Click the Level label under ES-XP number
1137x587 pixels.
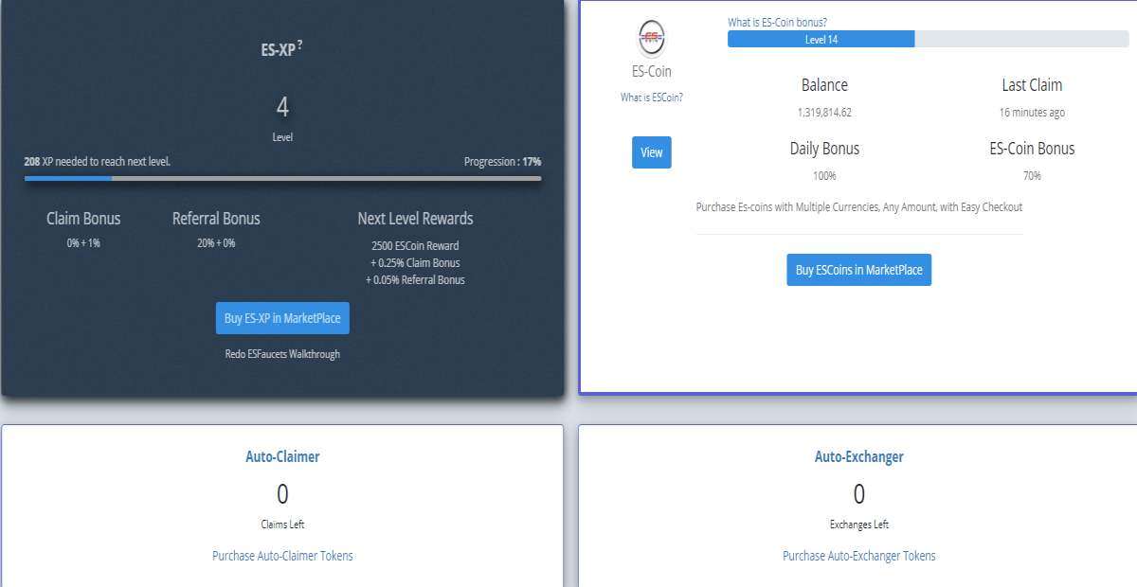coord(282,137)
